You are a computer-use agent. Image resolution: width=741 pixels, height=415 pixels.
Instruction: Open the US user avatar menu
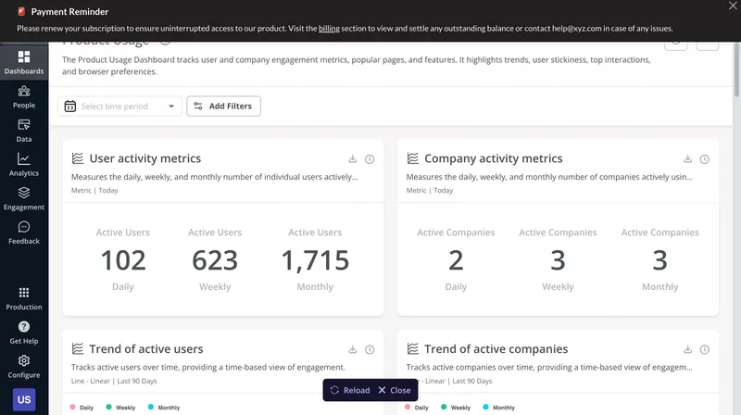click(x=24, y=400)
